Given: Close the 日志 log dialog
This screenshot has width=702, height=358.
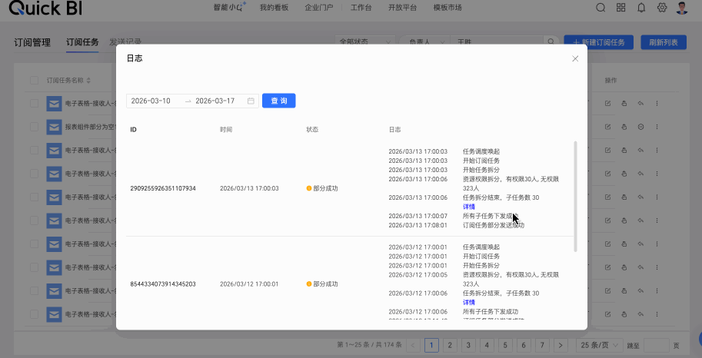Looking at the screenshot, I should [x=575, y=58].
